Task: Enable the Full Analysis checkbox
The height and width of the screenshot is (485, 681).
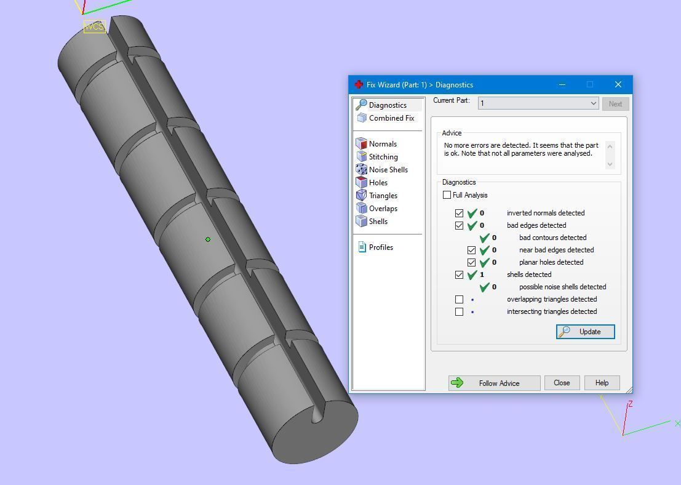Action: (447, 194)
